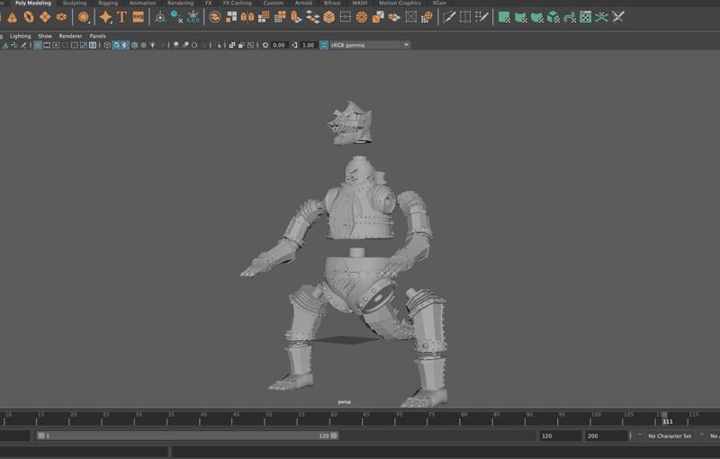Viewport: 720px width, 459px height.
Task: Open the sRGB gamma view transform dropdown
Action: pyautogui.click(x=406, y=45)
